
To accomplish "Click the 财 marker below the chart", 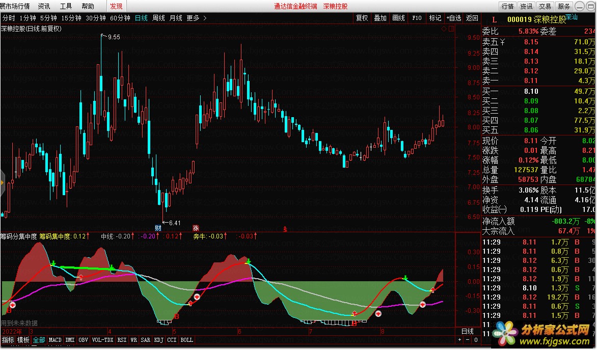I will click(158, 228).
